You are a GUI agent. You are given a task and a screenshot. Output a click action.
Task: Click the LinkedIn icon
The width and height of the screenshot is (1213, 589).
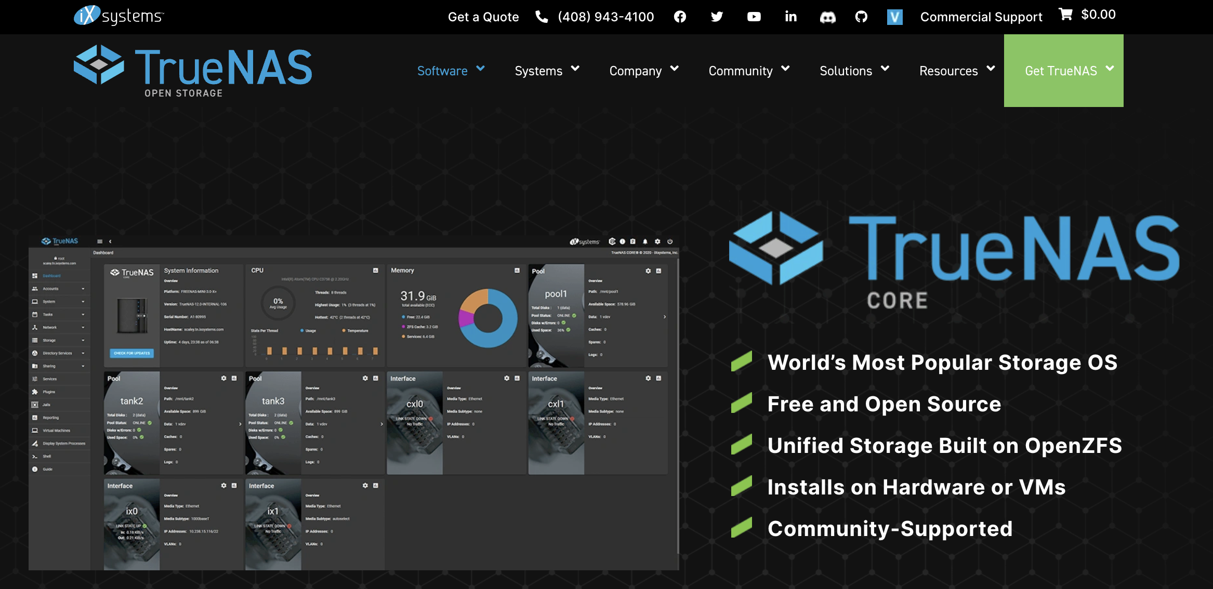(x=790, y=17)
